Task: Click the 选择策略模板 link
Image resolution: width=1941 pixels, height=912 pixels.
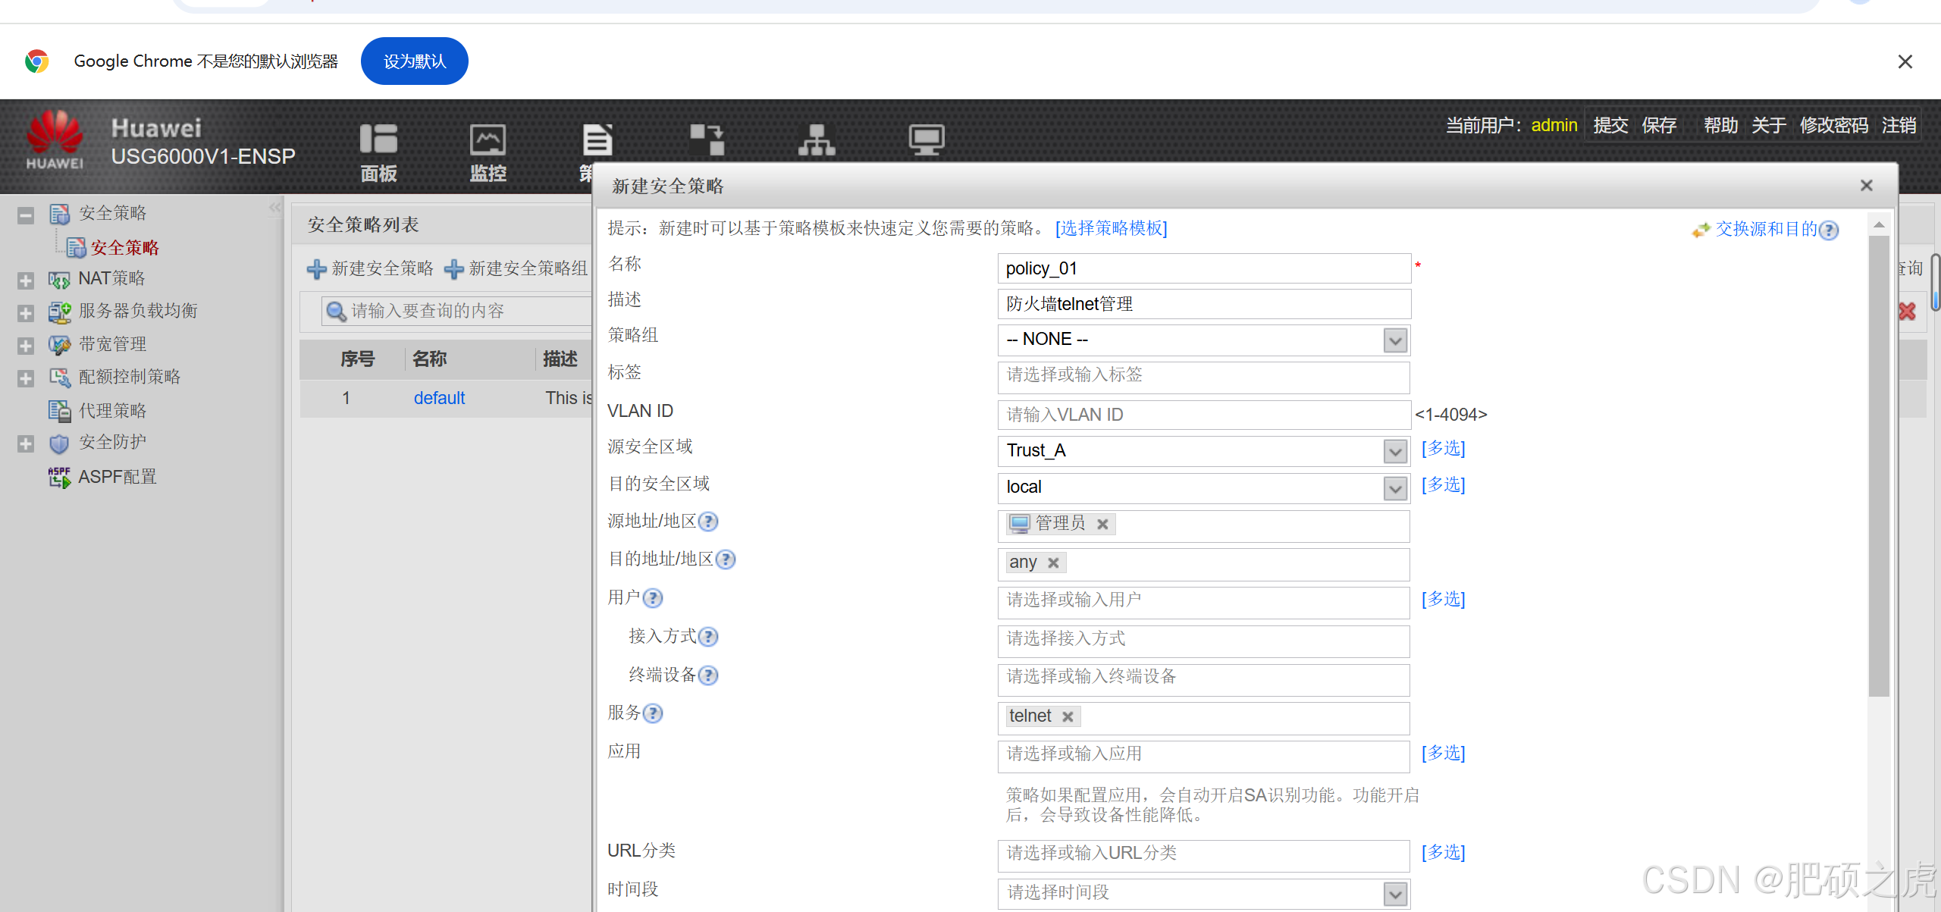Action: pyautogui.click(x=1111, y=228)
